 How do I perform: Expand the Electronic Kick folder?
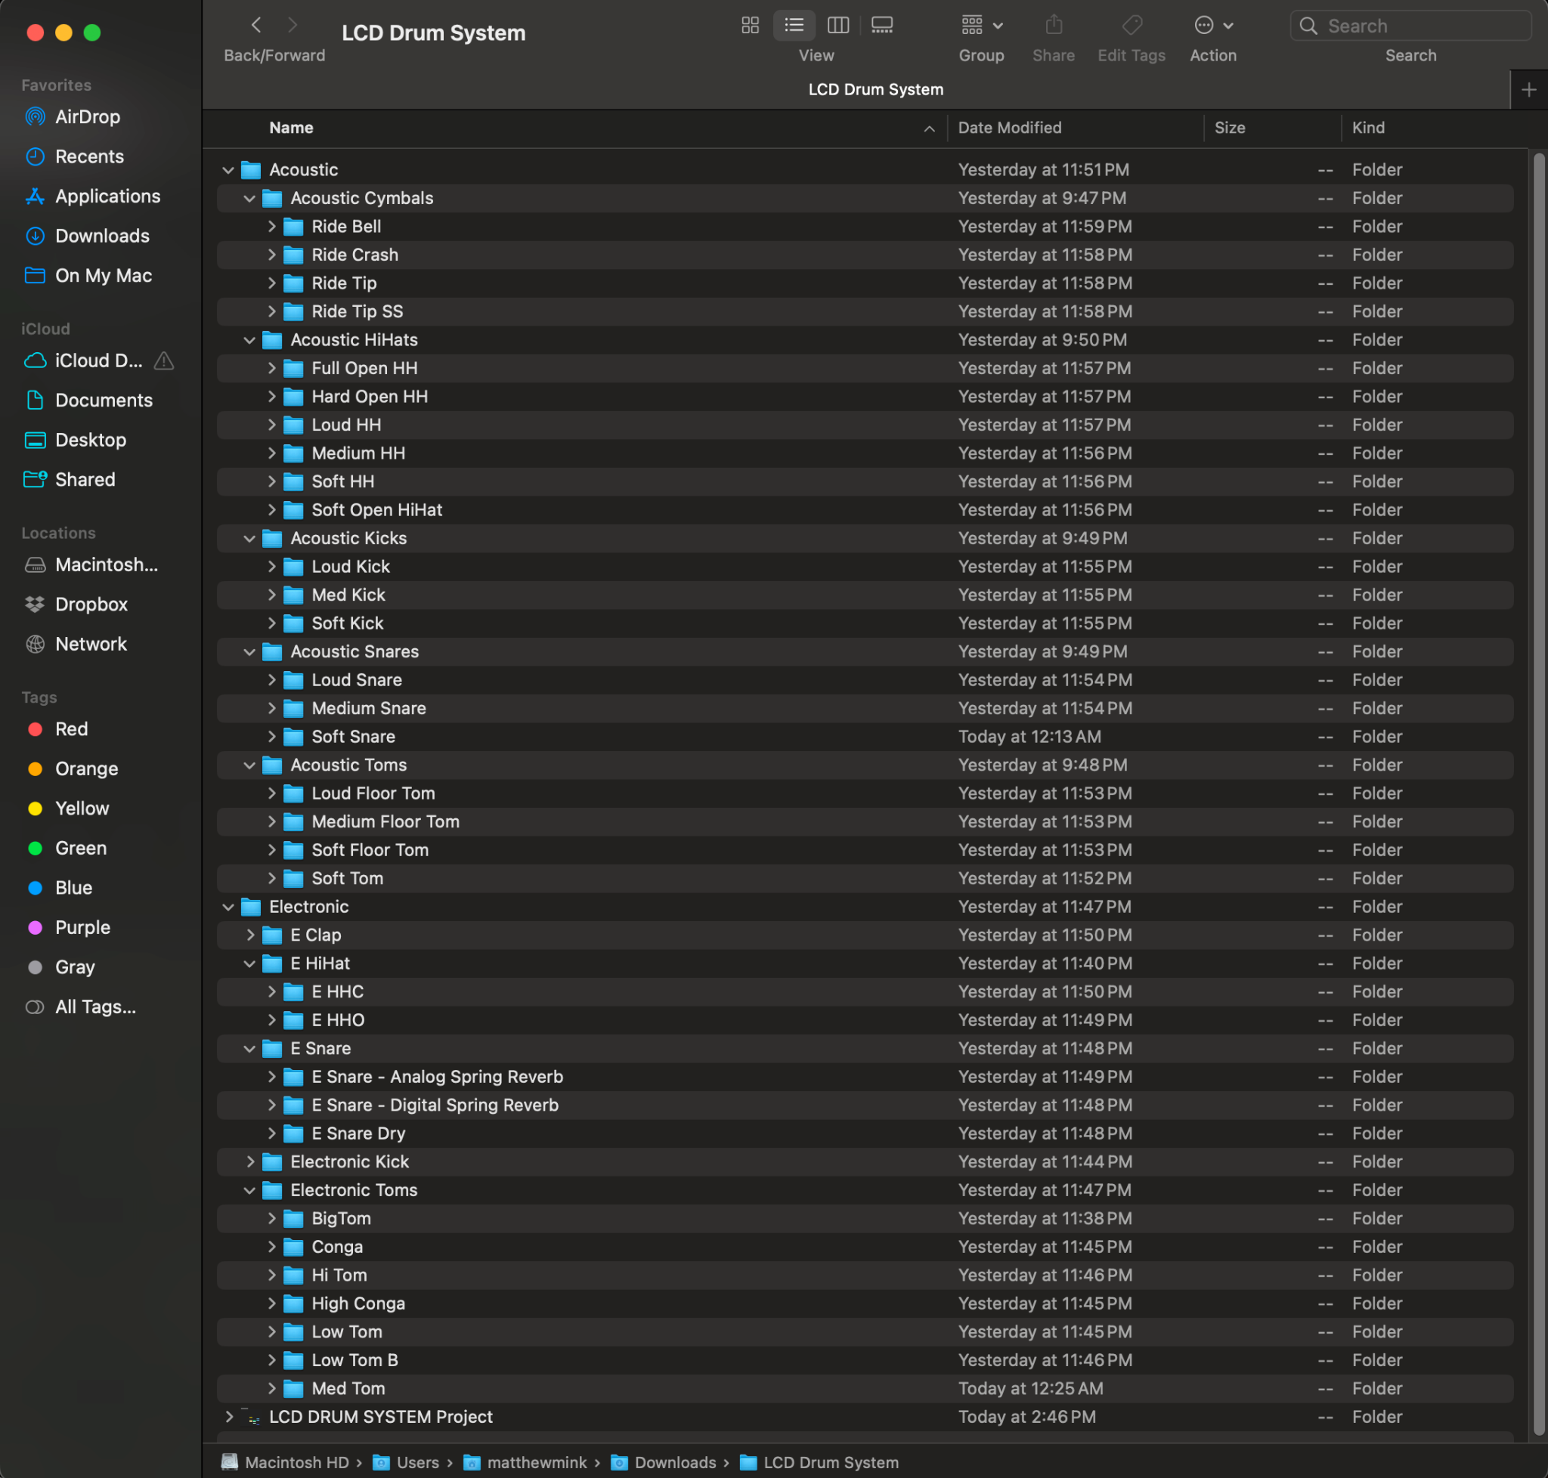(x=250, y=1162)
